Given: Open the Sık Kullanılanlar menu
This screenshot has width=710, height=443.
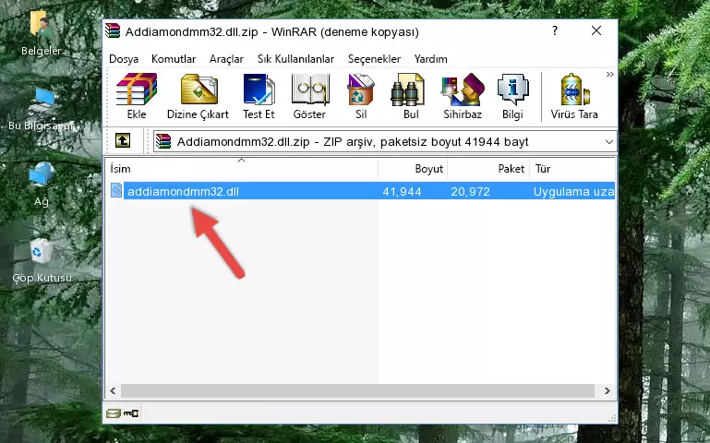Looking at the screenshot, I should [x=295, y=59].
